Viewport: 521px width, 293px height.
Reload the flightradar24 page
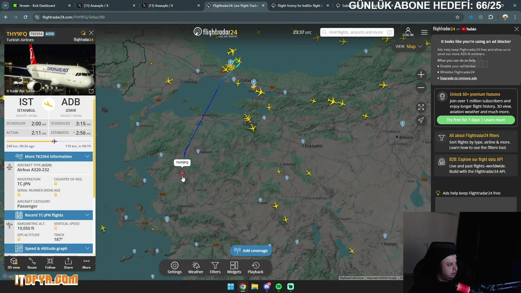[x=25, y=17]
